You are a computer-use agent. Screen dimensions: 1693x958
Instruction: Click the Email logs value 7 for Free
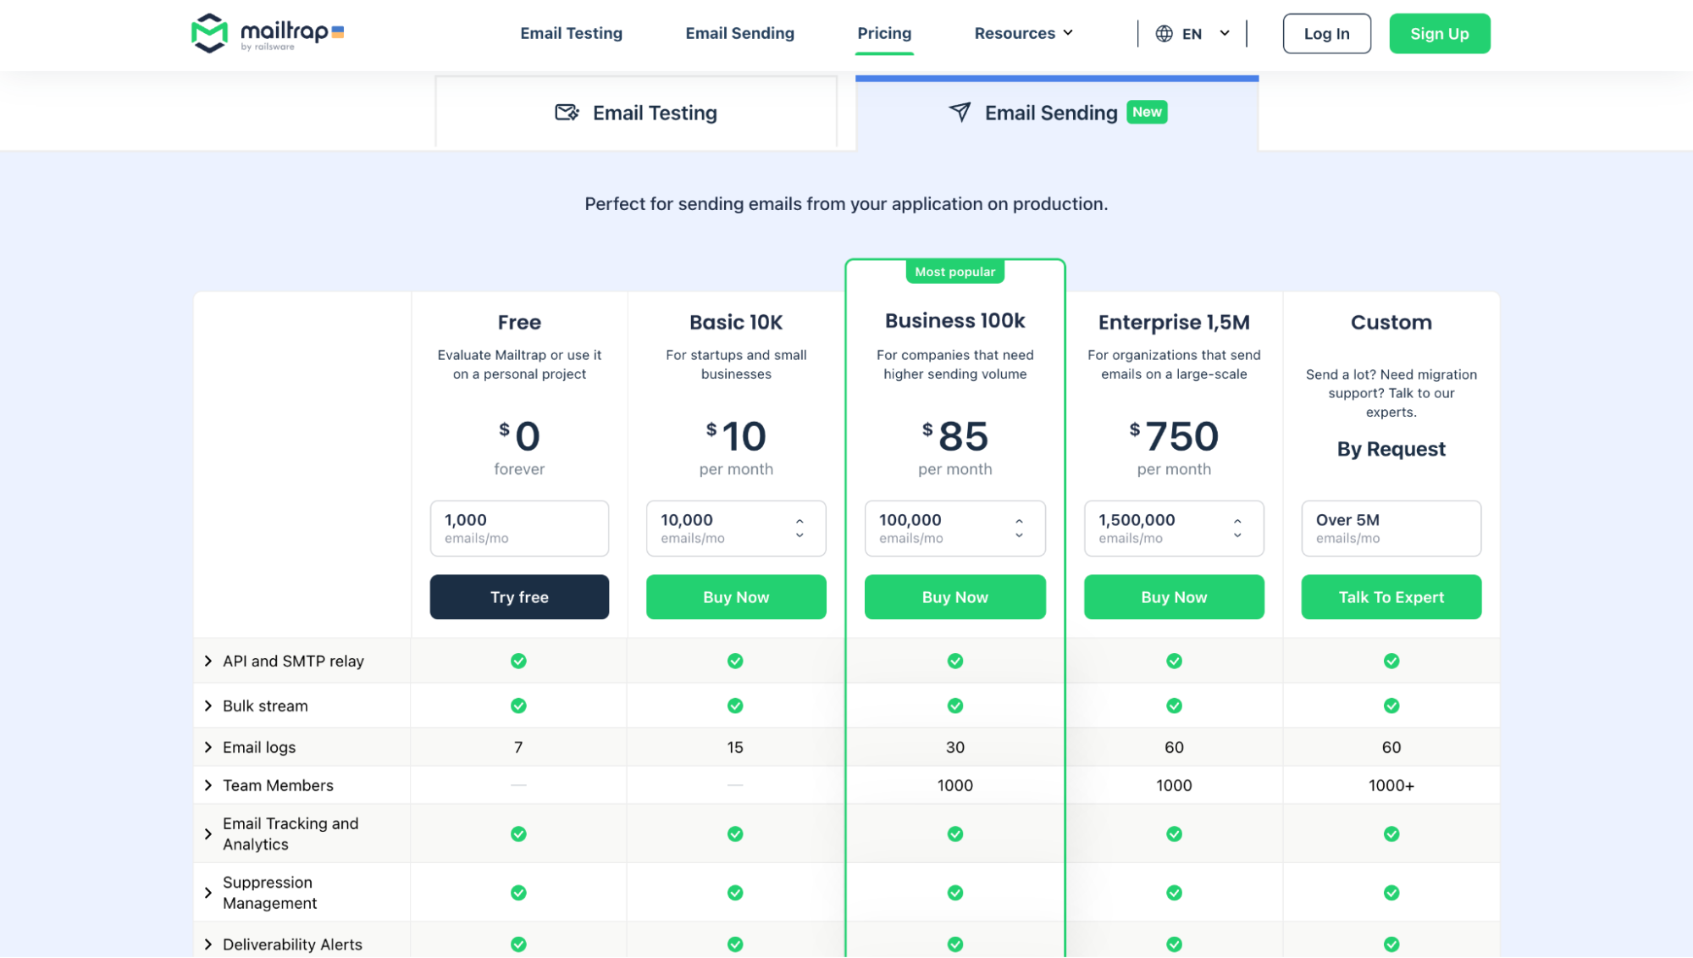(518, 747)
